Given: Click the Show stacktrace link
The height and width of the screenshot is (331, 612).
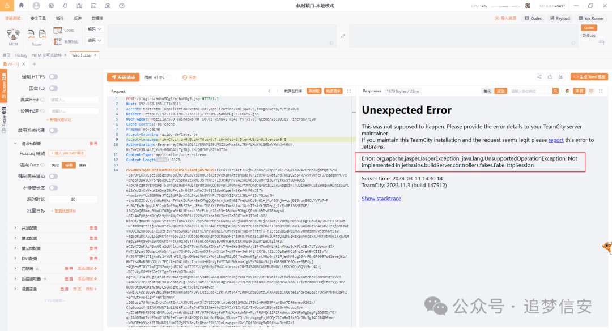Looking at the screenshot, I should (381, 199).
